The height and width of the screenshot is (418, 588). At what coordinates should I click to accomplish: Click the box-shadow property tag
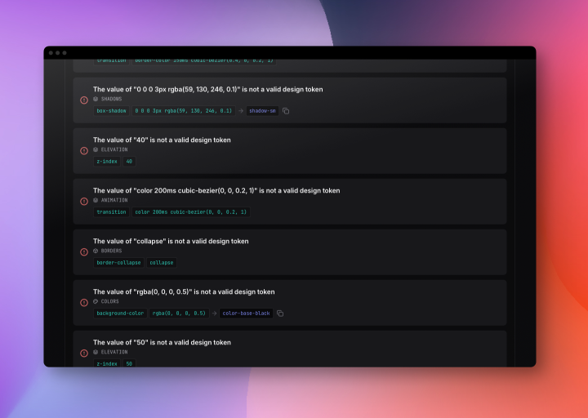pos(111,111)
